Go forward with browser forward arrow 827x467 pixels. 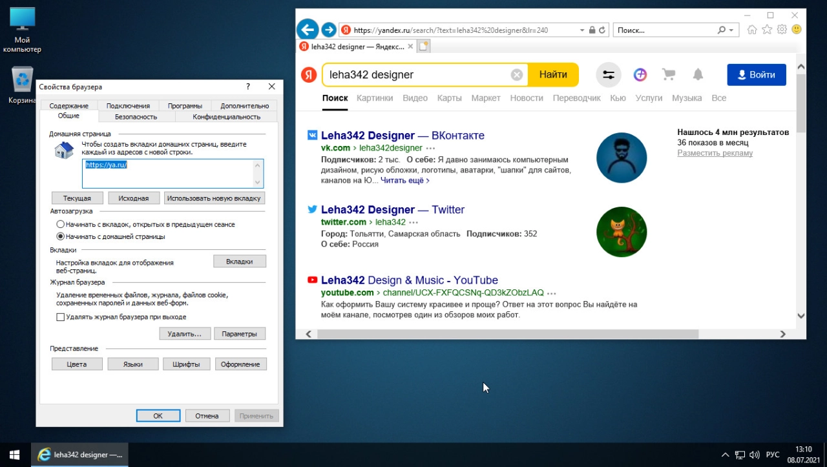click(329, 30)
